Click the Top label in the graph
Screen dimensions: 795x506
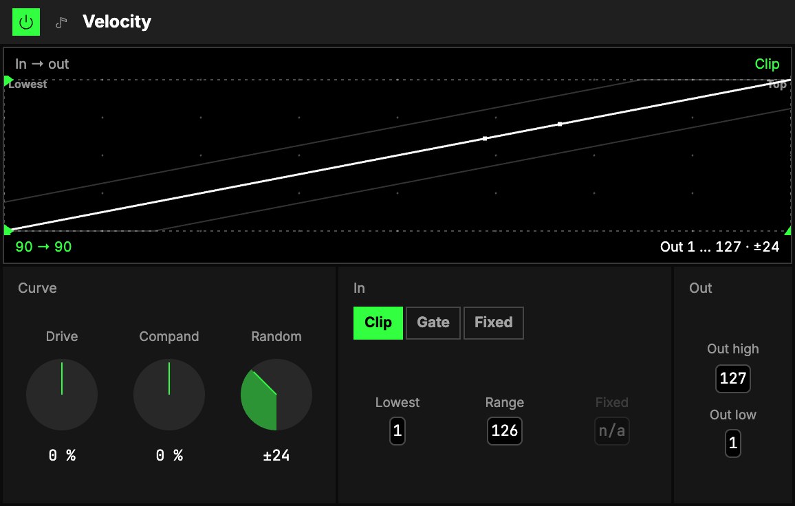pos(776,85)
